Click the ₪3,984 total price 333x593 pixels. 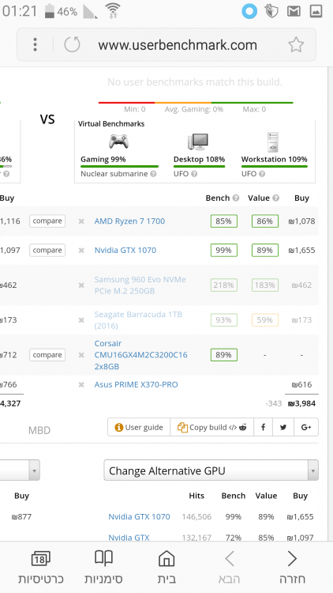click(x=301, y=403)
